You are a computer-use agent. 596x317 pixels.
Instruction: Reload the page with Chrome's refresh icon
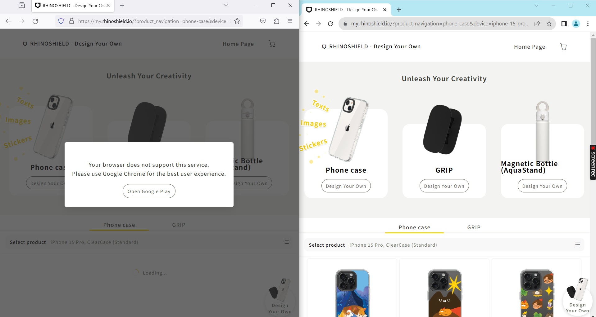[330, 24]
